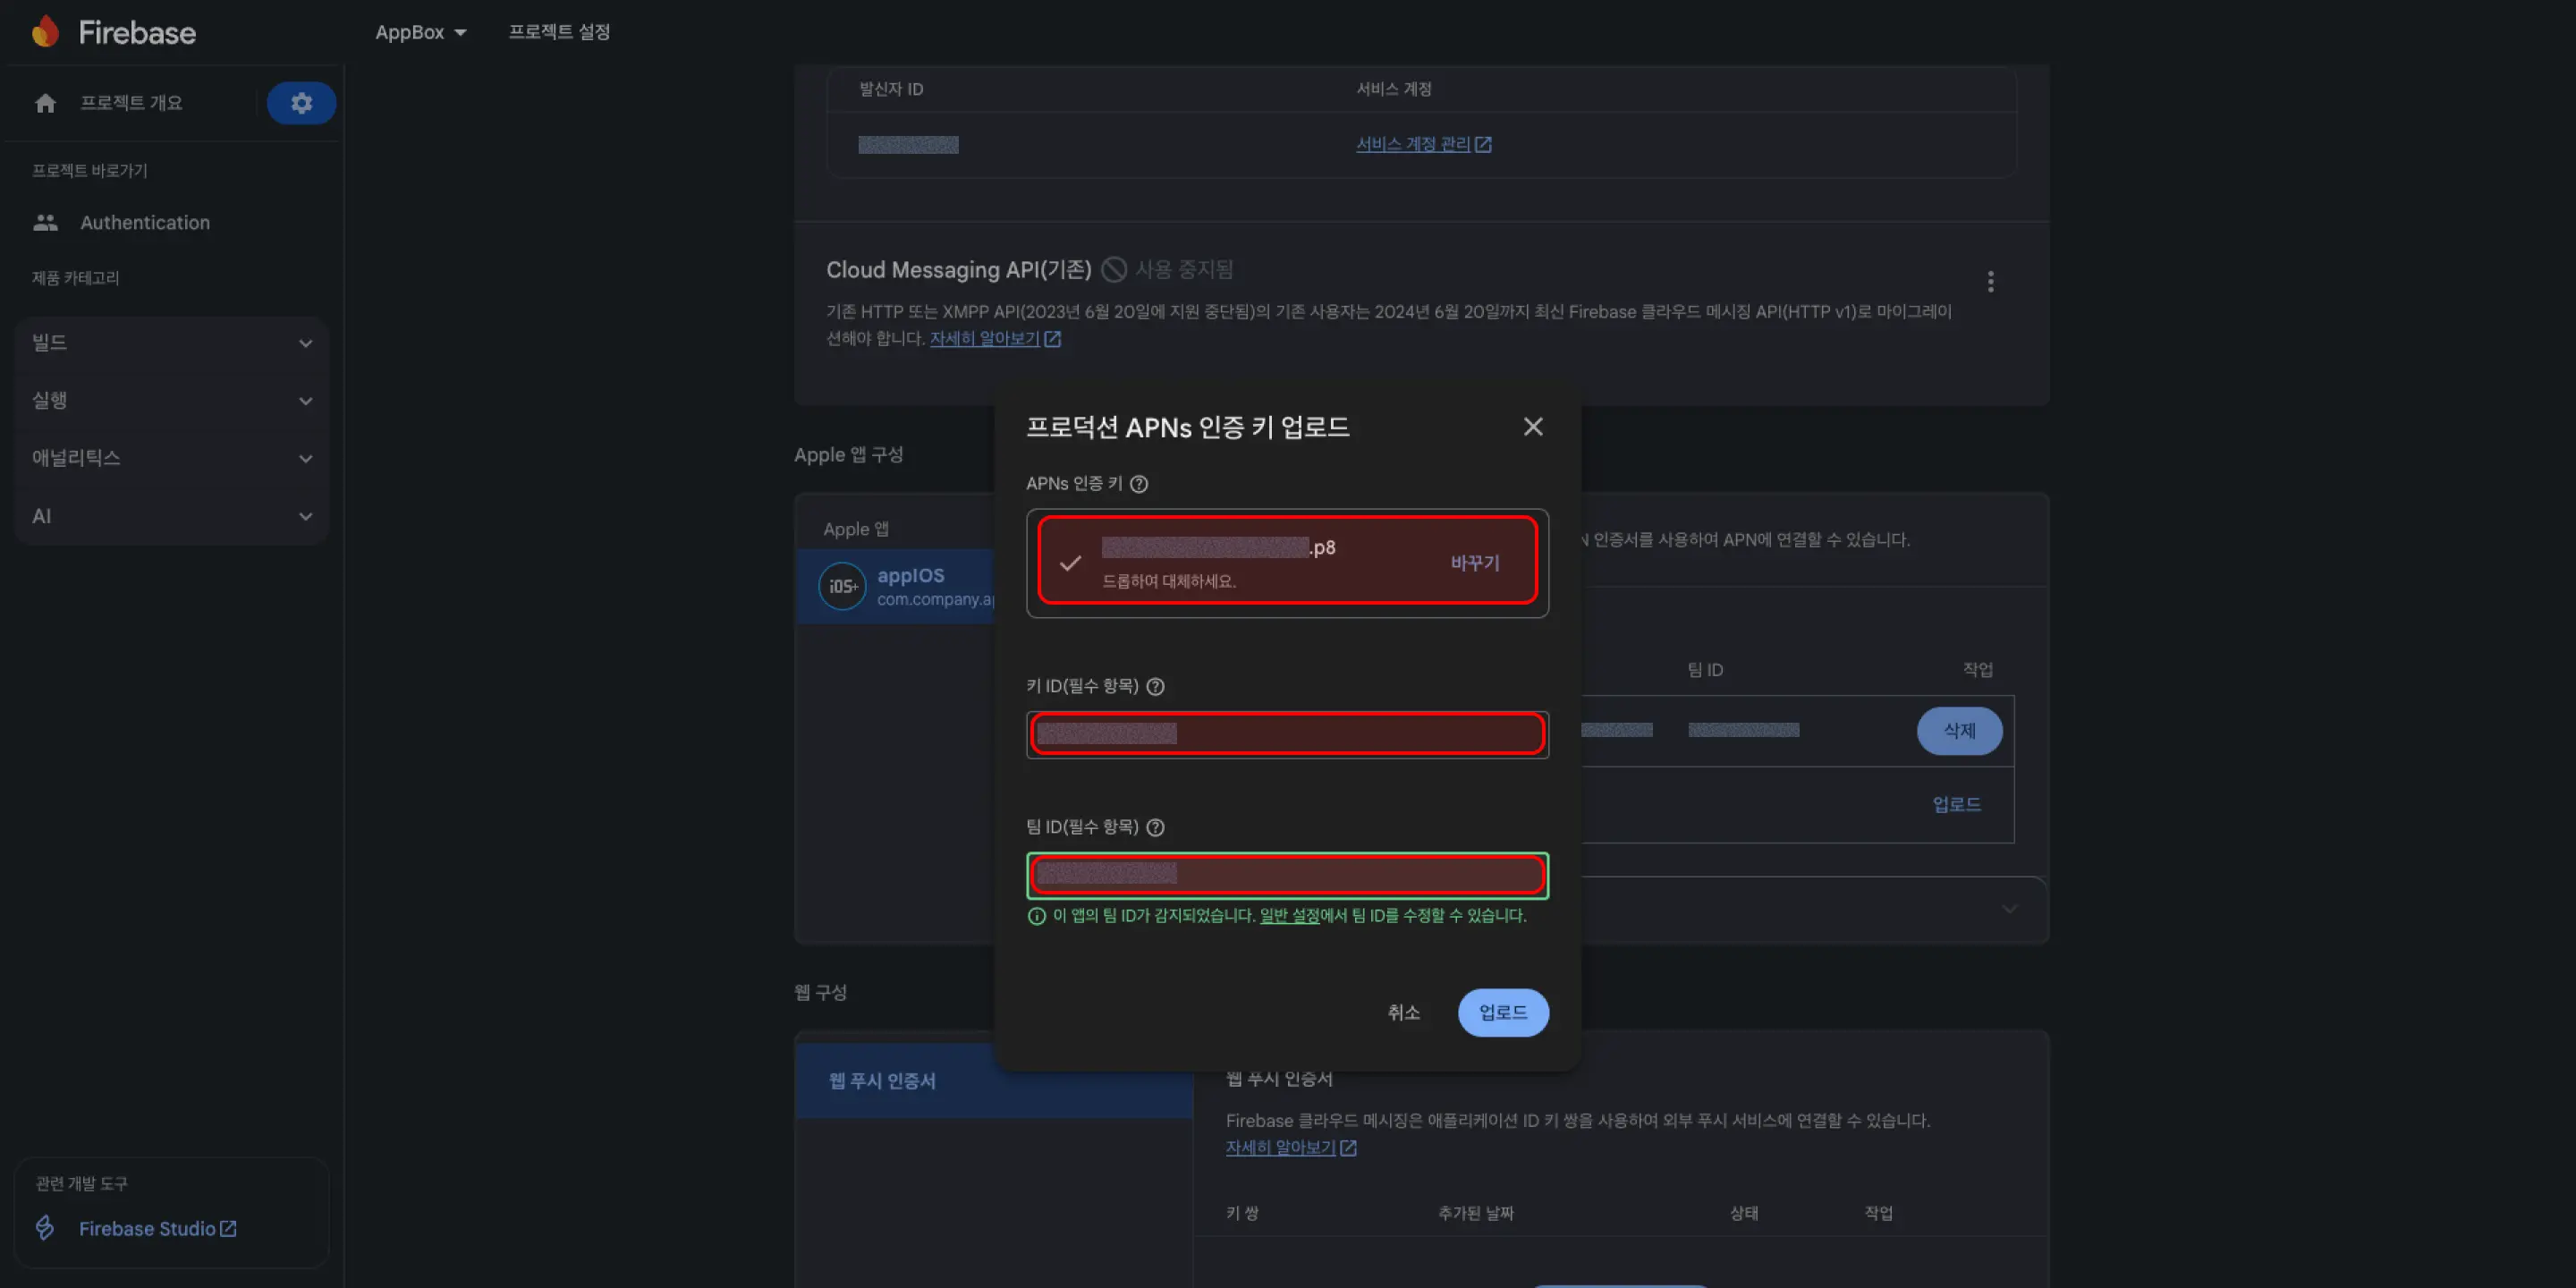The image size is (2576, 1288).
Task: Open web push 자세히 알아보기 link
Action: coord(1280,1148)
